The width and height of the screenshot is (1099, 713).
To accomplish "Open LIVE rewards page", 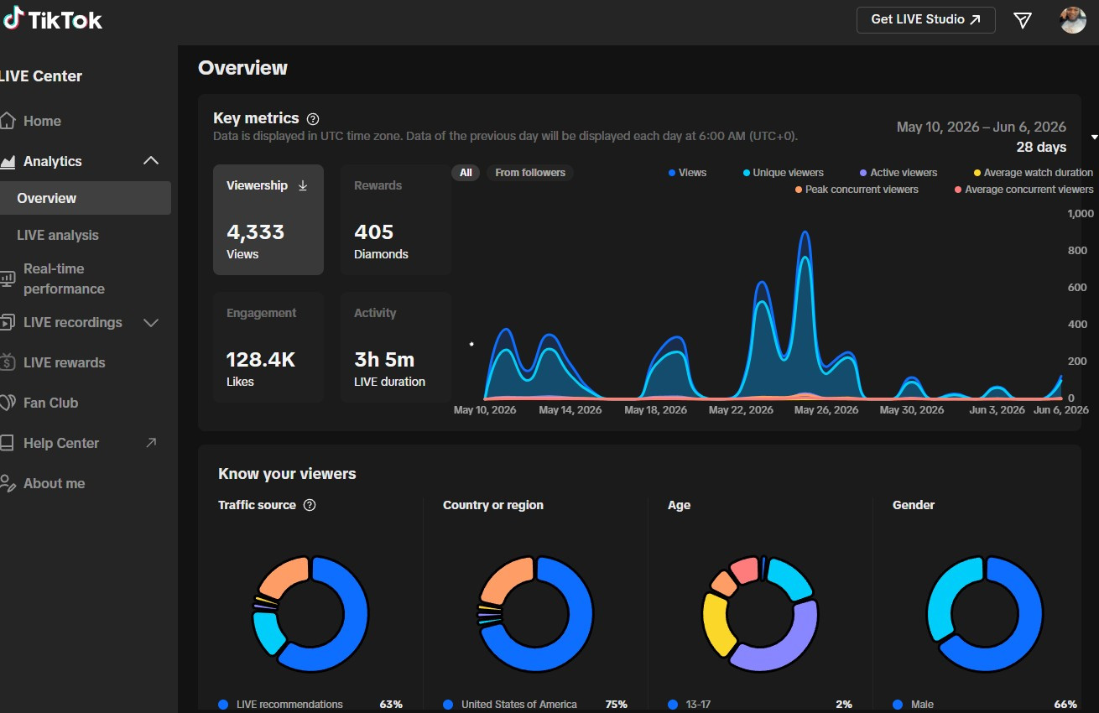I will click(x=64, y=362).
